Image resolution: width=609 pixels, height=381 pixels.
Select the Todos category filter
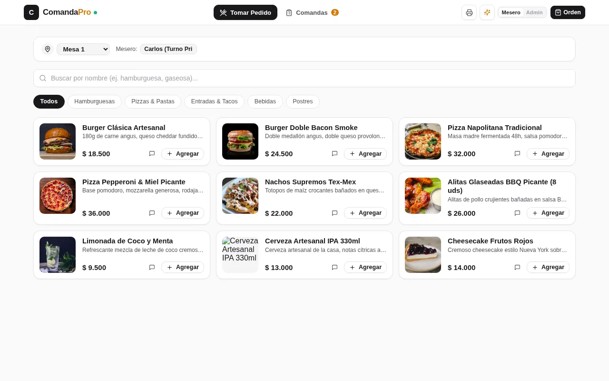pyautogui.click(x=49, y=101)
